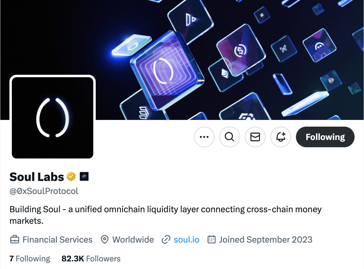This screenshot has height=269, width=364.
Task: Open direct message envelope icon
Action: click(255, 137)
